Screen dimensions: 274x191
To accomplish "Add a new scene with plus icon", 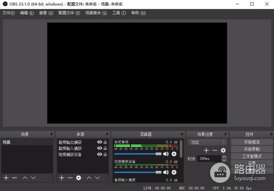I will [6, 178].
